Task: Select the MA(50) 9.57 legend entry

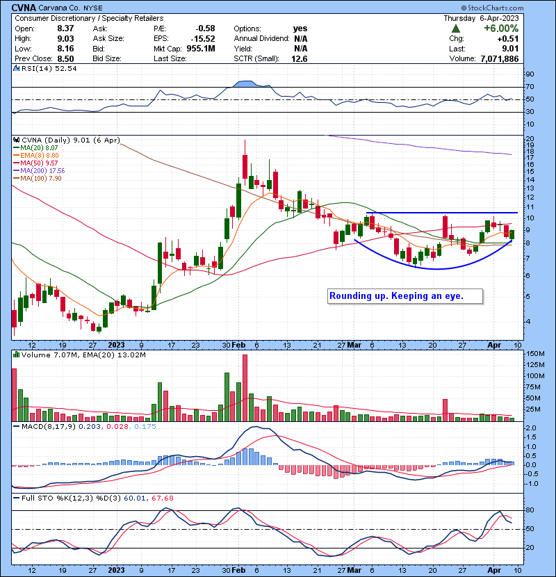Action: pos(35,163)
